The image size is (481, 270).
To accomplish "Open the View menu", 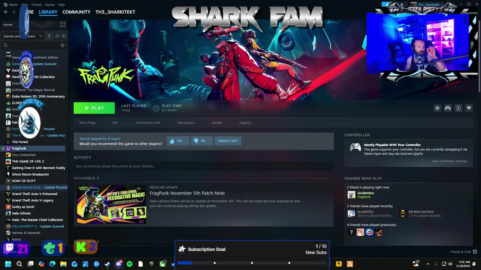I will (24, 4).
